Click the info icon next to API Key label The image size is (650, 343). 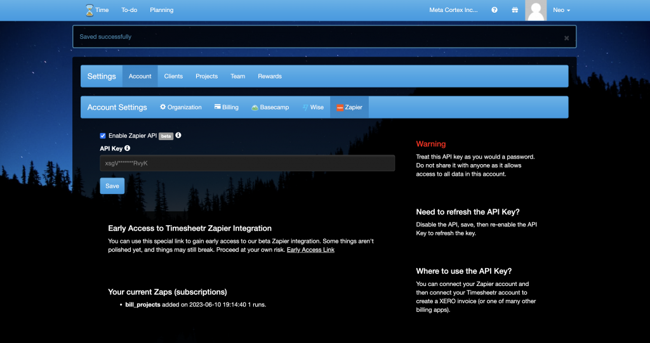127,148
